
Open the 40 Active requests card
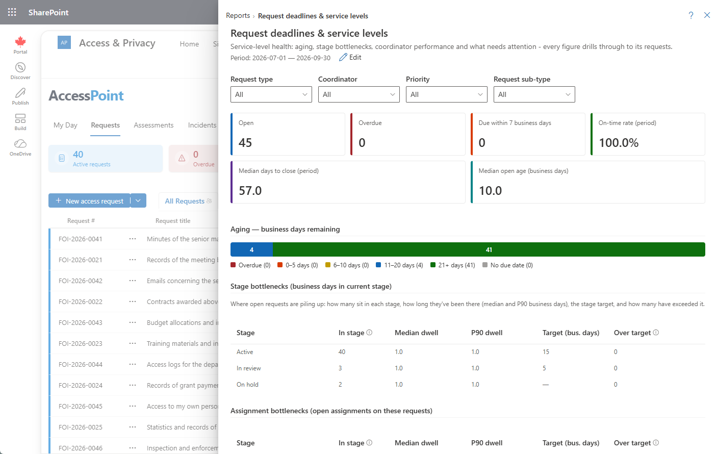coord(106,159)
